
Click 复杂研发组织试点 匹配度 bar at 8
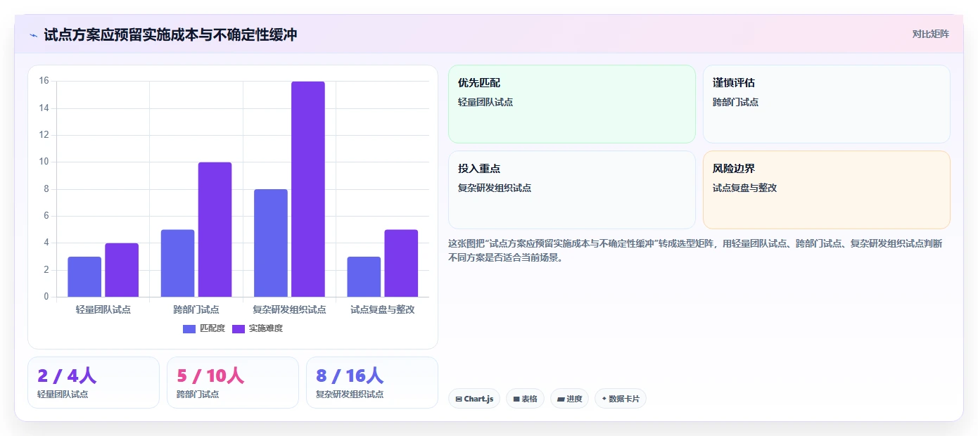tap(271, 243)
